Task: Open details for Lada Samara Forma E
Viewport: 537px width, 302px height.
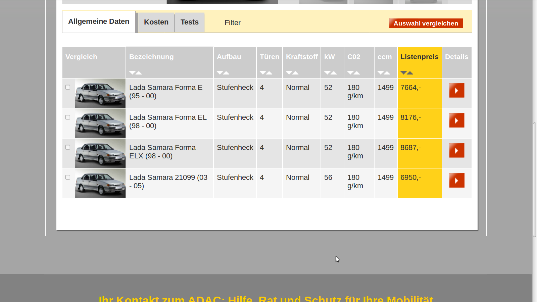Action: click(457, 90)
